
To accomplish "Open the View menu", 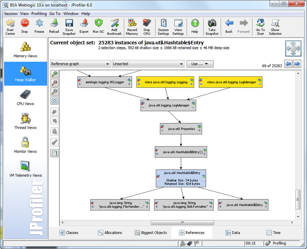I will pos(24,14).
